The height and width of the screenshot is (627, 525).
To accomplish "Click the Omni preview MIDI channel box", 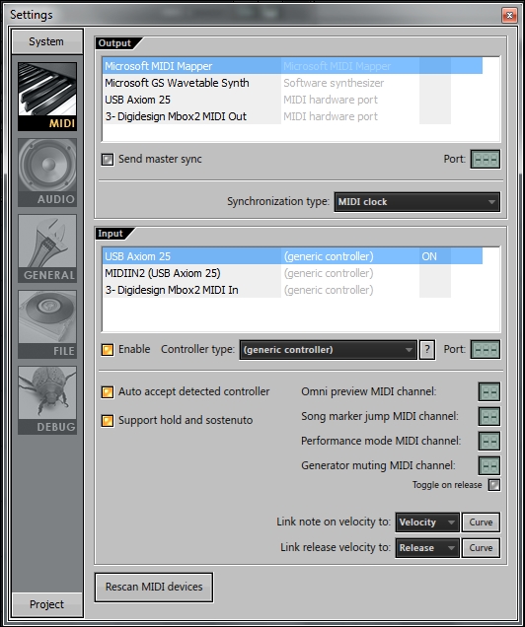I will (x=489, y=392).
